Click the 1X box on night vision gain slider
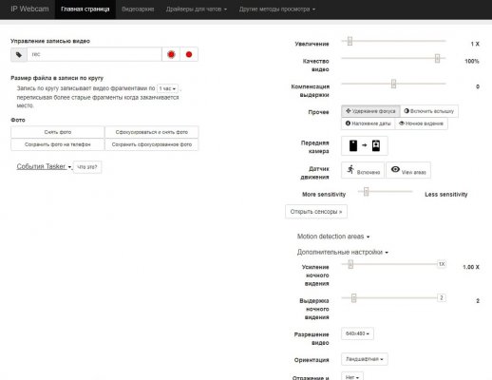 (x=442, y=264)
